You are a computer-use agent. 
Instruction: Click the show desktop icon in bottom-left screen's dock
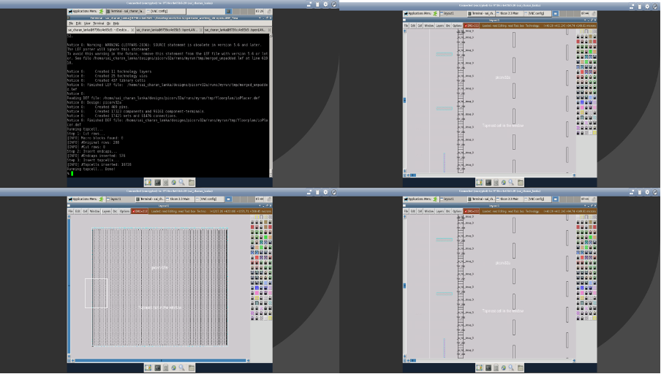[x=148, y=369]
